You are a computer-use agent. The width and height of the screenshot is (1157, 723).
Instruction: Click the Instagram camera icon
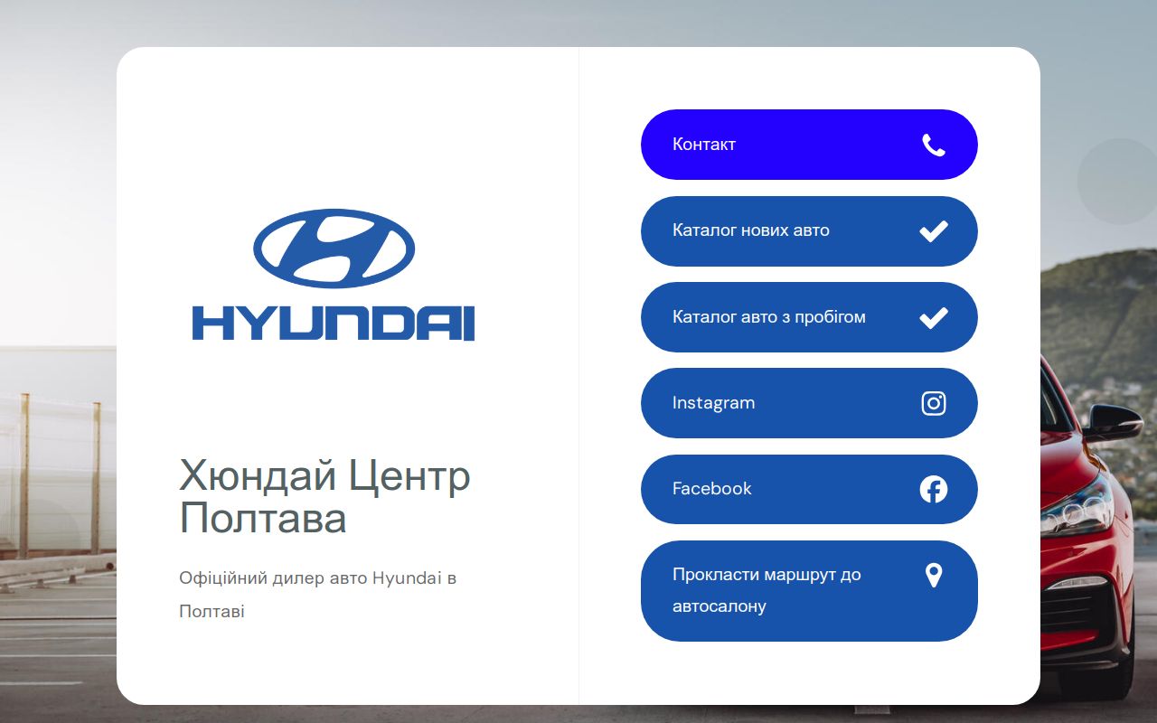click(934, 403)
